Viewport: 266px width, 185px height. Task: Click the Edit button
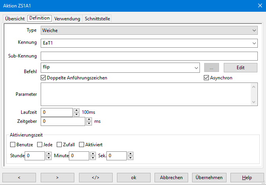tap(241, 68)
